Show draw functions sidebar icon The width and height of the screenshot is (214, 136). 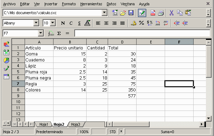[6, 68]
